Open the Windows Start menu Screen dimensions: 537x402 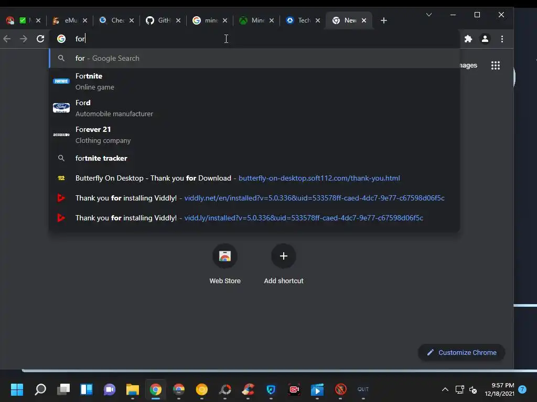[x=17, y=389]
